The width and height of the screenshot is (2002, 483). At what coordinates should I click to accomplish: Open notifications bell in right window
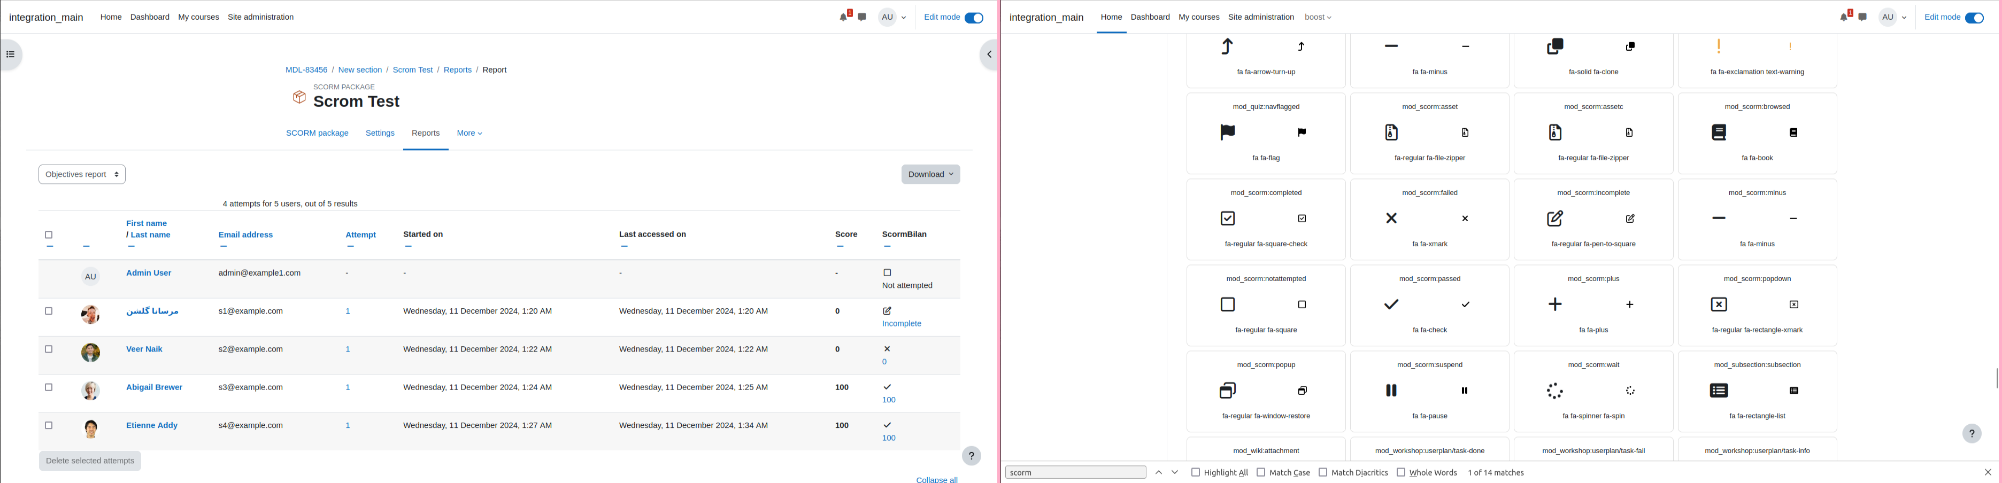1844,17
